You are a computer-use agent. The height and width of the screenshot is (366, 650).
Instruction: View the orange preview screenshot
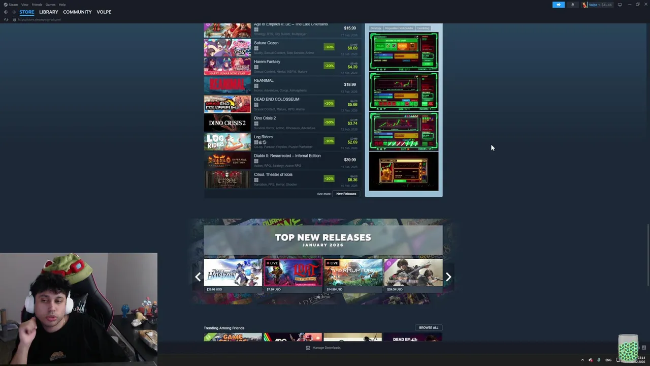pos(404,172)
